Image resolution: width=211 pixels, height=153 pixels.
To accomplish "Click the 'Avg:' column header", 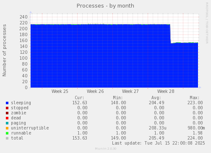I will 156,98.
